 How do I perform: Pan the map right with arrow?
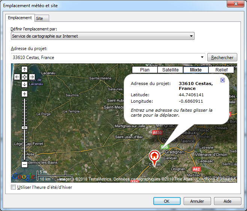click(x=31, y=77)
